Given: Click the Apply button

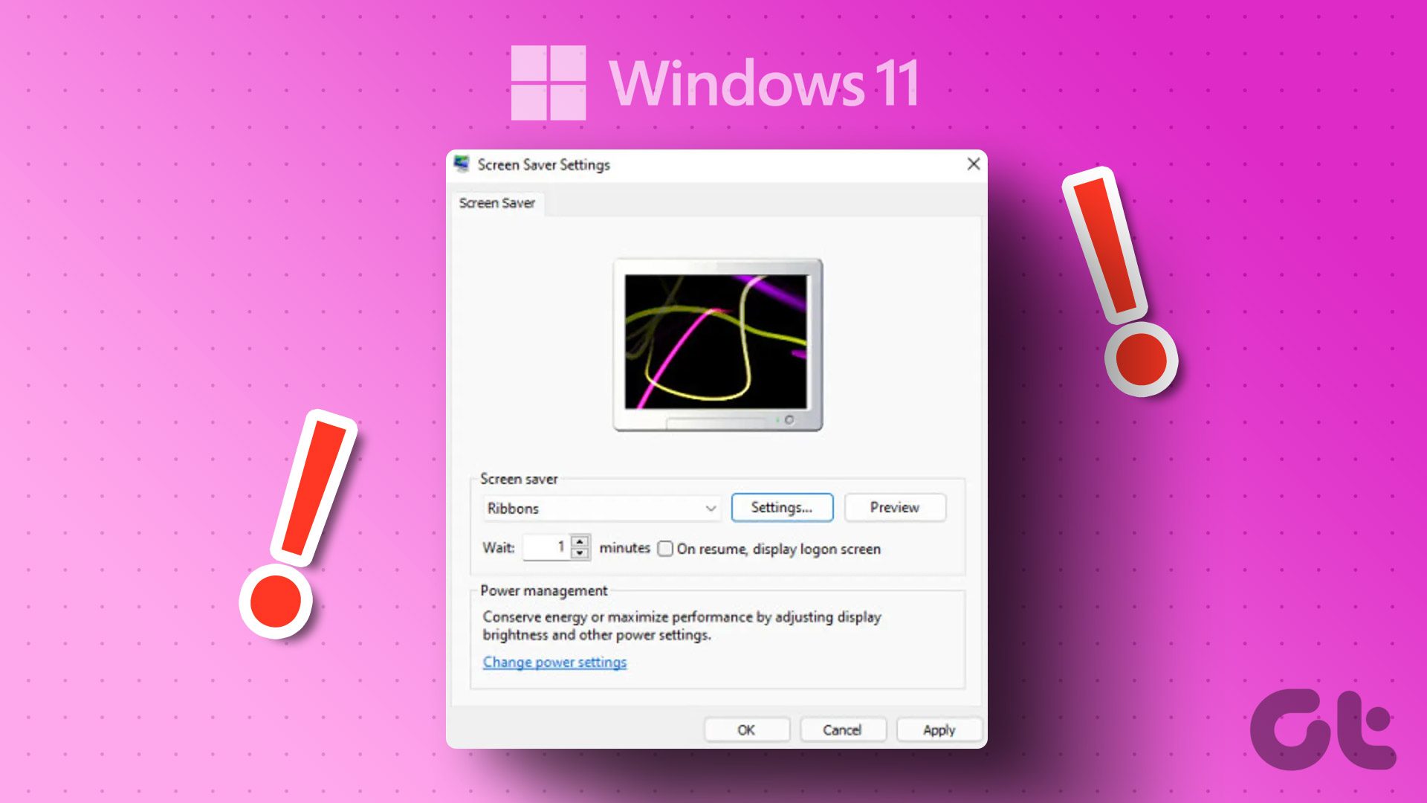Looking at the screenshot, I should pos(939,730).
